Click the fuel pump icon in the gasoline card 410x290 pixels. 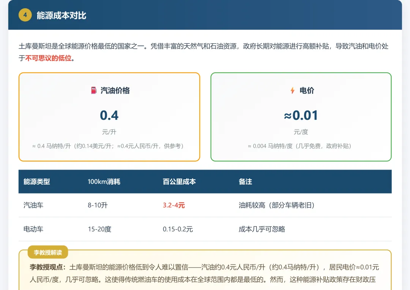(94, 90)
